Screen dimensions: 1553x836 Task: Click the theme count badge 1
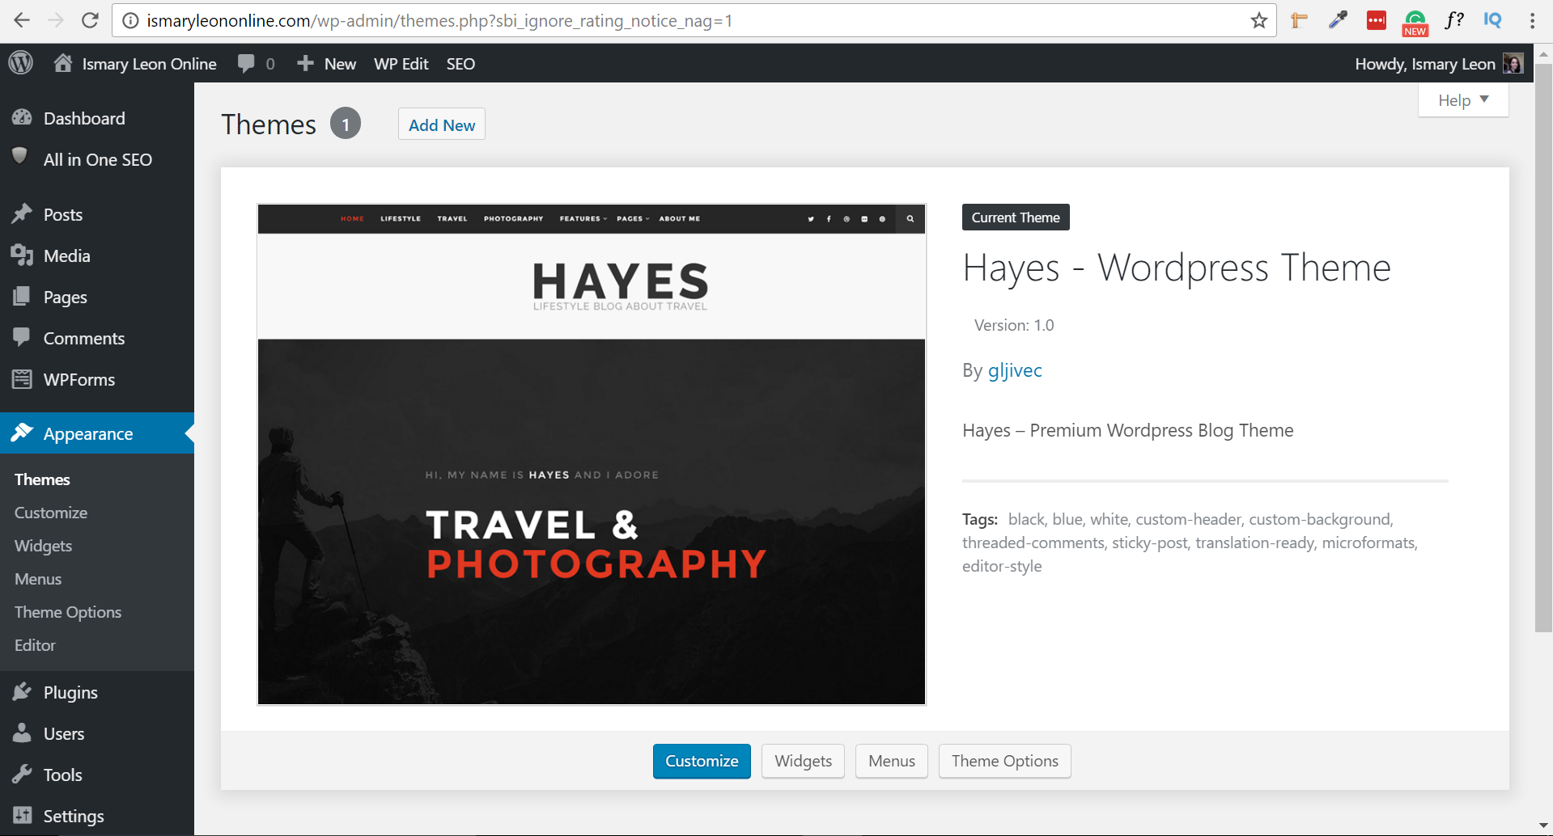click(346, 124)
